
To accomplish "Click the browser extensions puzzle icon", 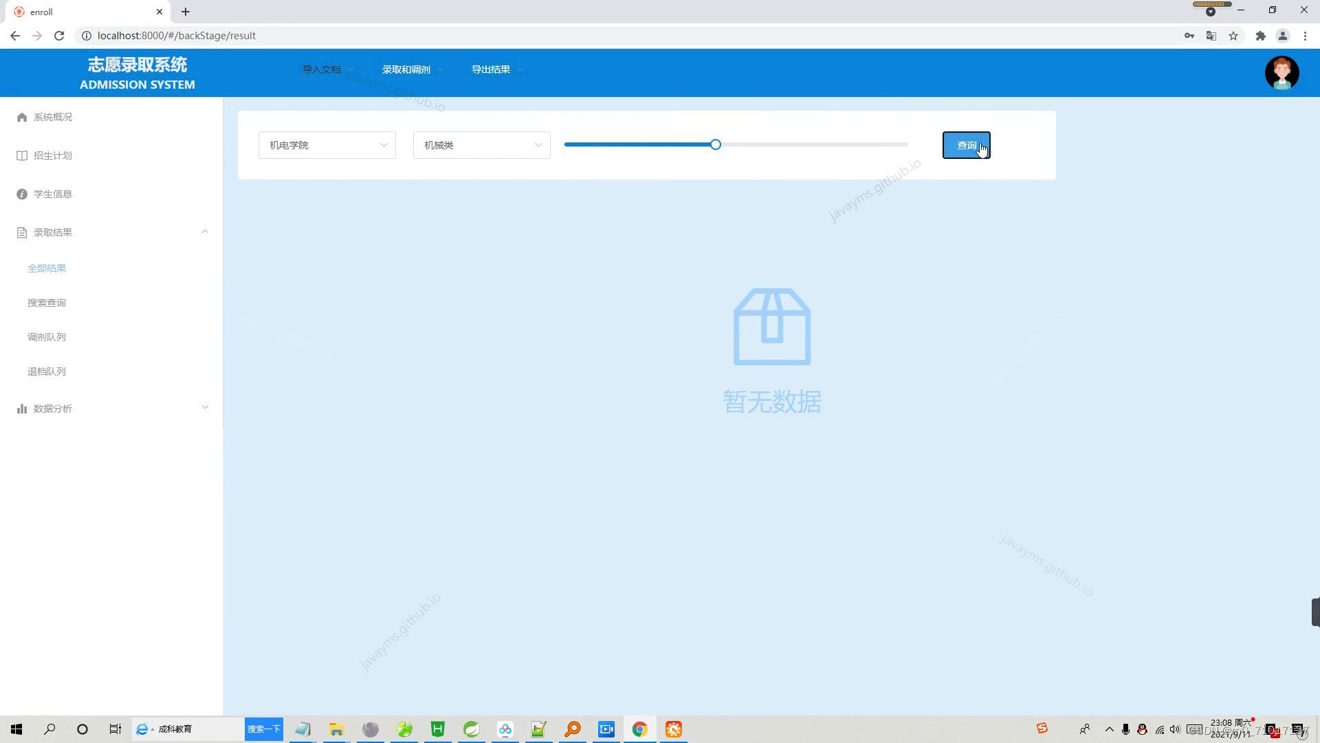I will pyautogui.click(x=1260, y=36).
